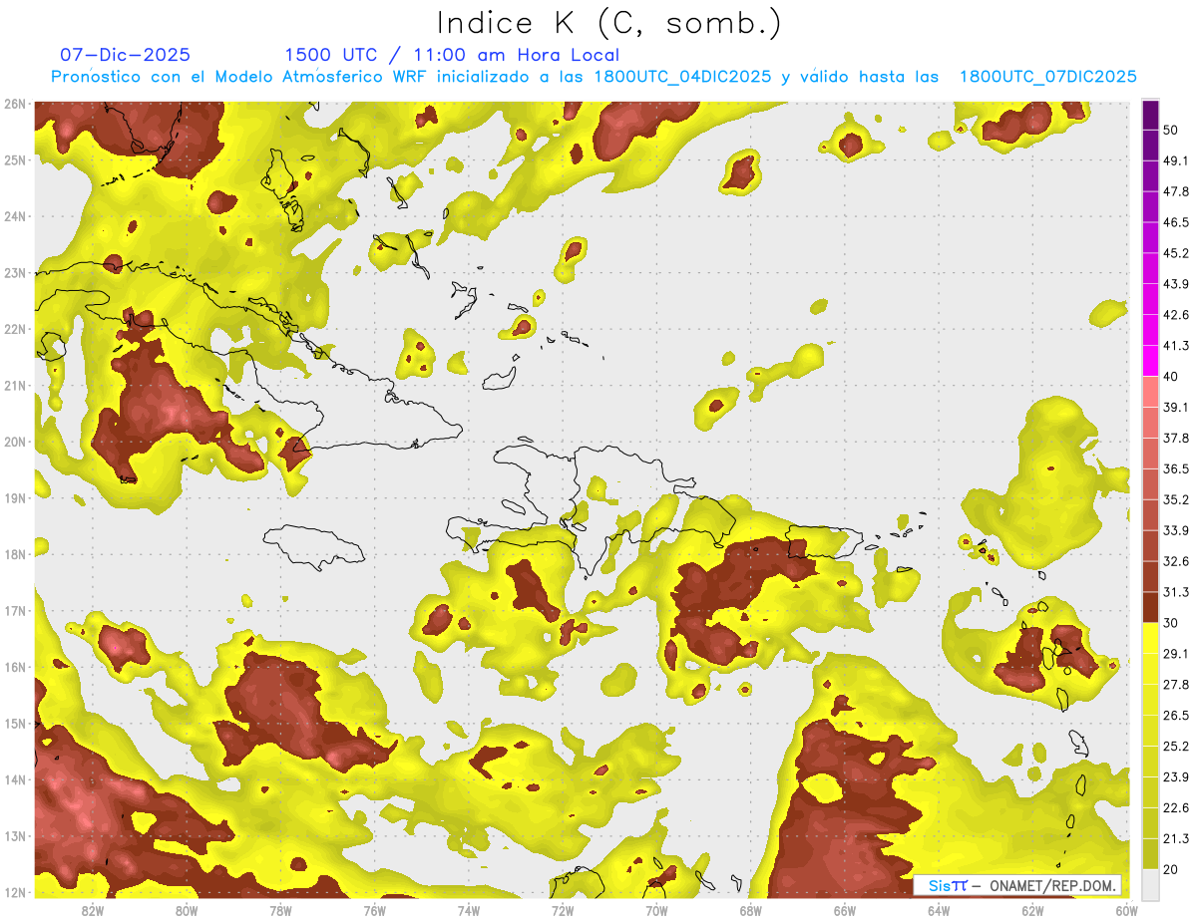1197x924 pixels.
Task: Click the longitude label "60W"
Action: tap(1126, 910)
